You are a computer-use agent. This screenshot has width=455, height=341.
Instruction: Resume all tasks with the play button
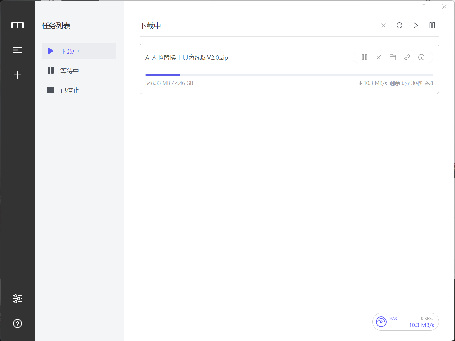click(416, 25)
